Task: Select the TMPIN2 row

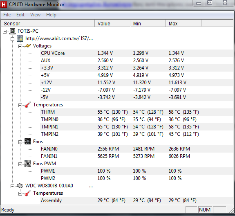Action: (137, 134)
